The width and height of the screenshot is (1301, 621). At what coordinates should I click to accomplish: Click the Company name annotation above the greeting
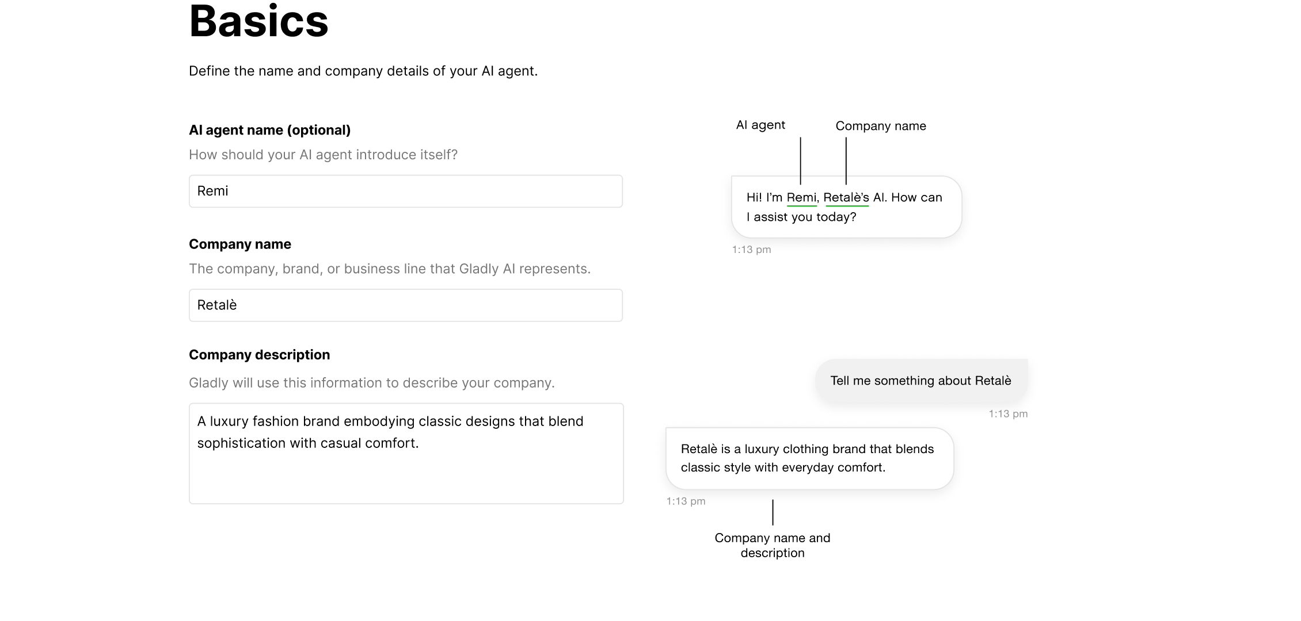tap(880, 125)
